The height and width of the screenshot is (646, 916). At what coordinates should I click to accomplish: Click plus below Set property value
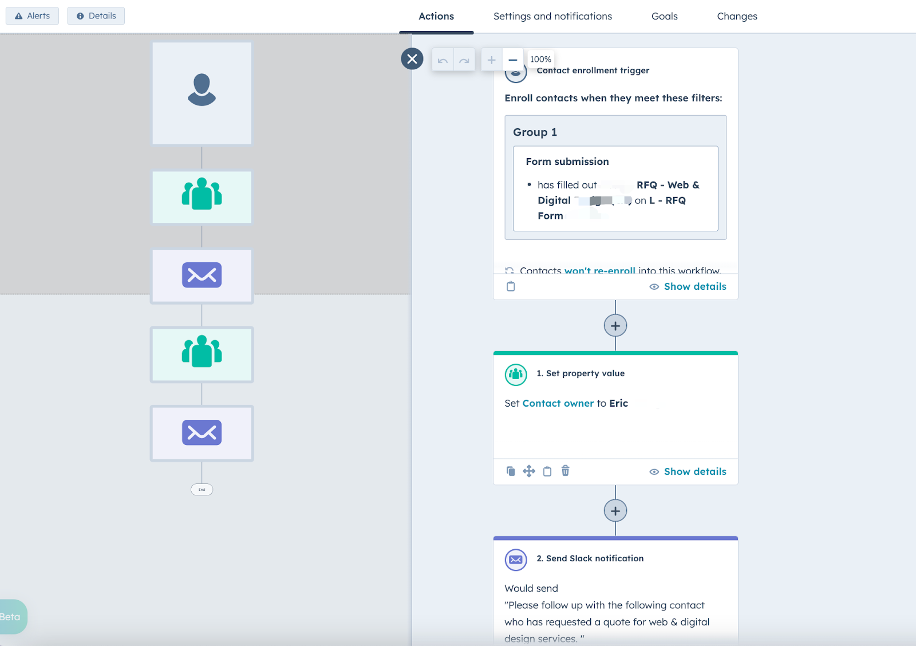[615, 510]
